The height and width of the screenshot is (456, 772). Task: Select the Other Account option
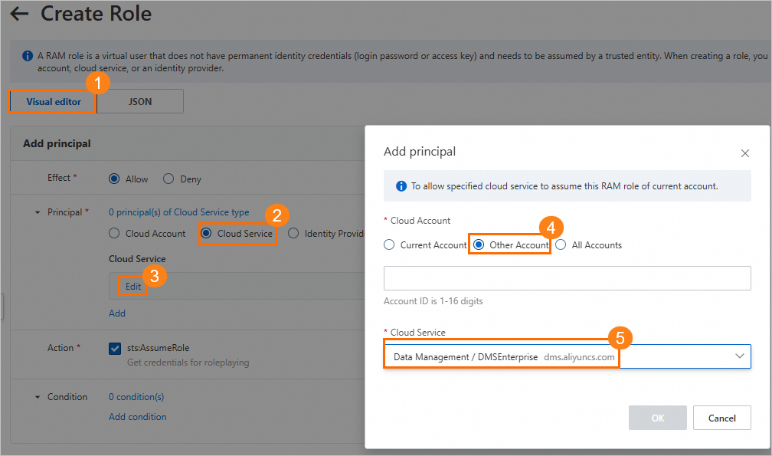pyautogui.click(x=479, y=245)
